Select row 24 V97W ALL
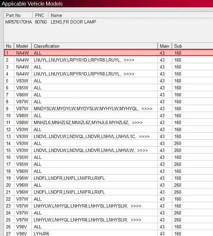The image size is (213, 236). click(x=108, y=213)
